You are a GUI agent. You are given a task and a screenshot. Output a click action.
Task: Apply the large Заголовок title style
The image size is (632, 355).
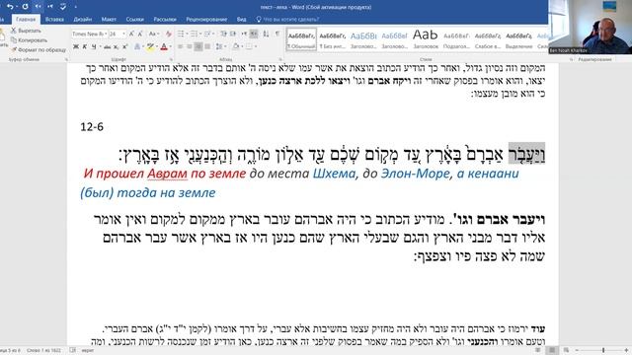tap(426, 39)
